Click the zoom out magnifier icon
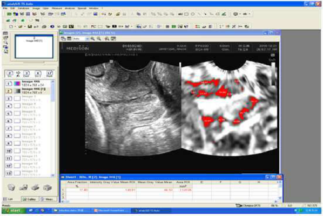The height and width of the screenshot is (216, 323). click(x=99, y=39)
